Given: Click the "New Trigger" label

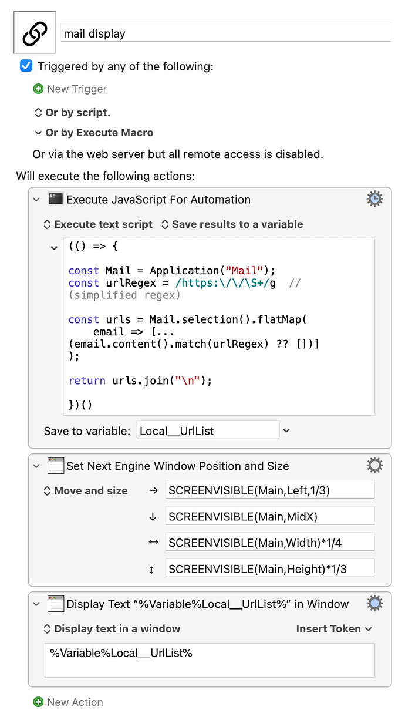Looking at the screenshot, I should click(x=77, y=89).
